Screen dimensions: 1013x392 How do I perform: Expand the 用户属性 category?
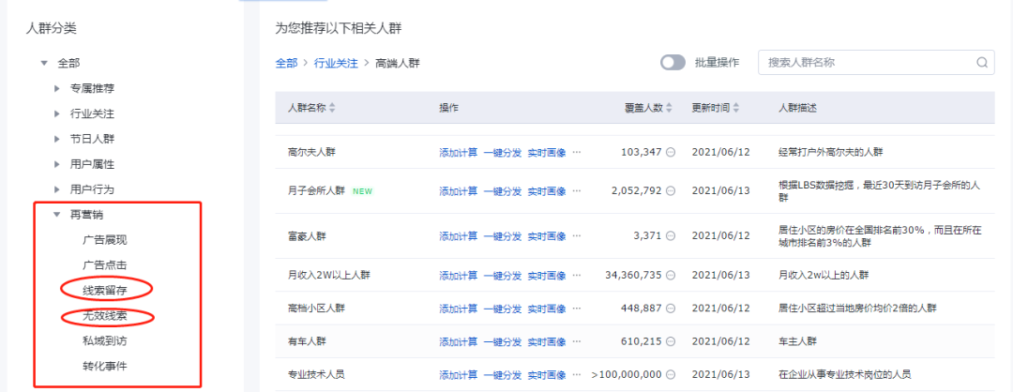(57, 164)
